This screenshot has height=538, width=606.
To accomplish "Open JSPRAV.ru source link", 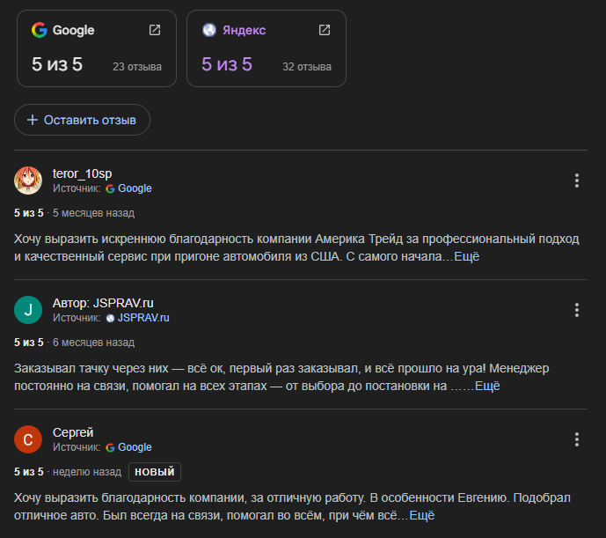I will pyautogui.click(x=142, y=318).
